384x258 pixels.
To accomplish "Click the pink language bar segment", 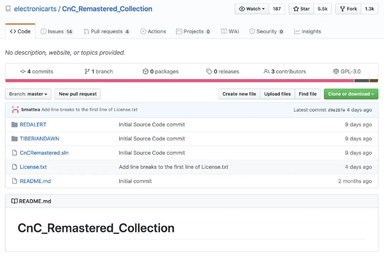I will [x=180, y=81].
